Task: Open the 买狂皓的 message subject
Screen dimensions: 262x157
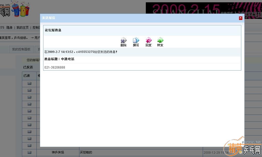Action: [86, 152]
